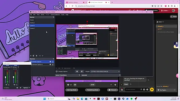The height and width of the screenshot is (101, 180).
Task: Toggle lock on Window Capture 3 source
Action: (x=53, y=65)
